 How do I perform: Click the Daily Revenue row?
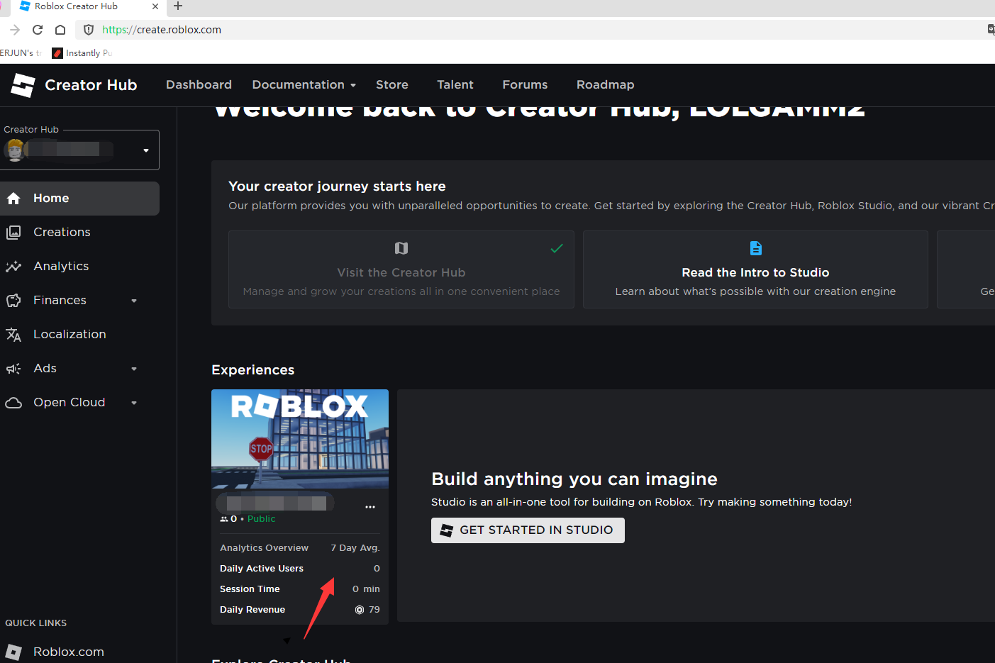click(x=300, y=610)
